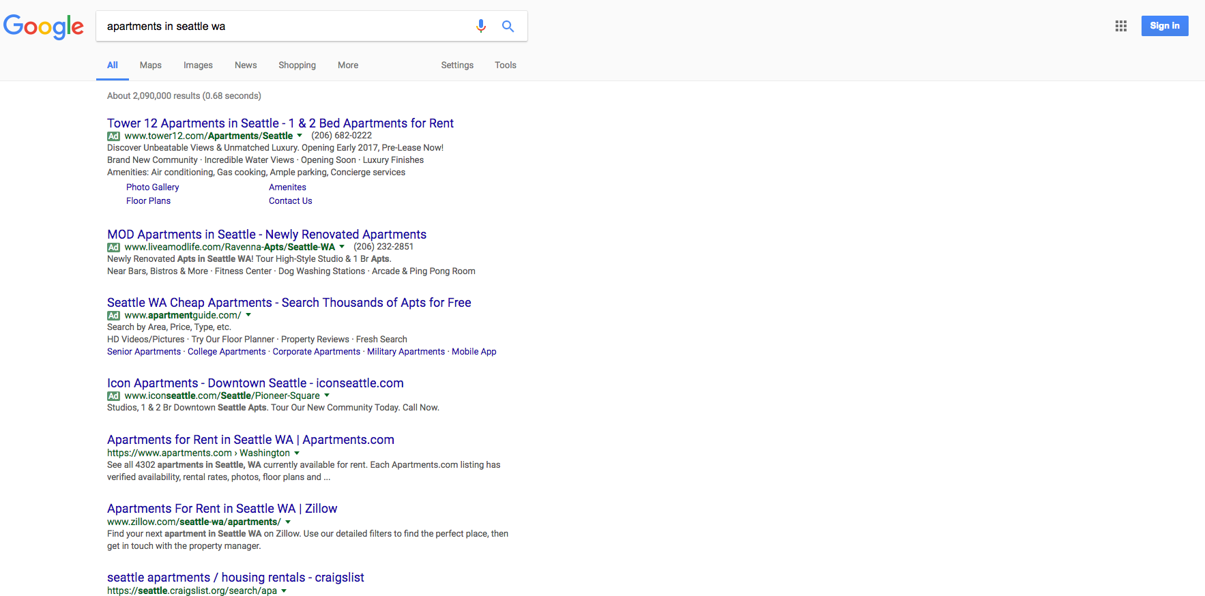Open the Photo Gallery sitelink
The height and width of the screenshot is (596, 1205).
(x=153, y=188)
